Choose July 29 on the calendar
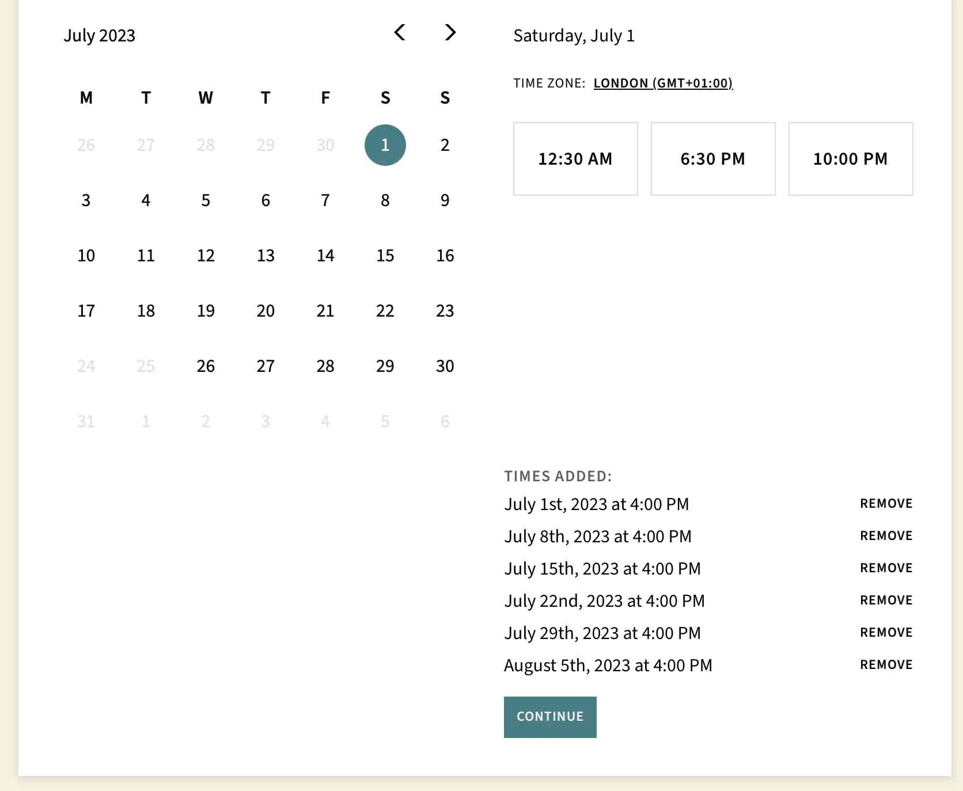 pyautogui.click(x=385, y=366)
